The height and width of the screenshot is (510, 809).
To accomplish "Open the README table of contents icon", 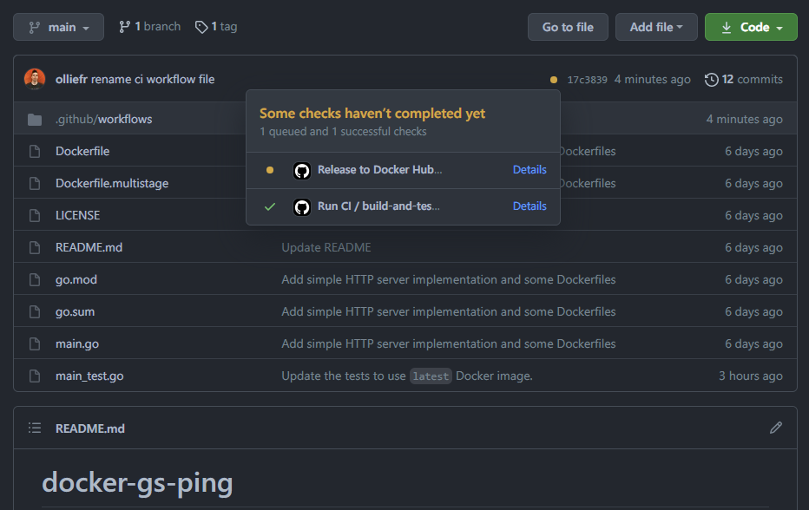I will pos(35,428).
